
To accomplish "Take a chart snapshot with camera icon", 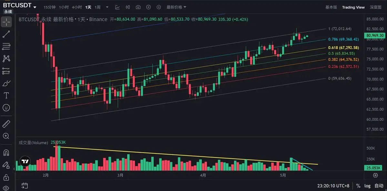I will 138,7.
